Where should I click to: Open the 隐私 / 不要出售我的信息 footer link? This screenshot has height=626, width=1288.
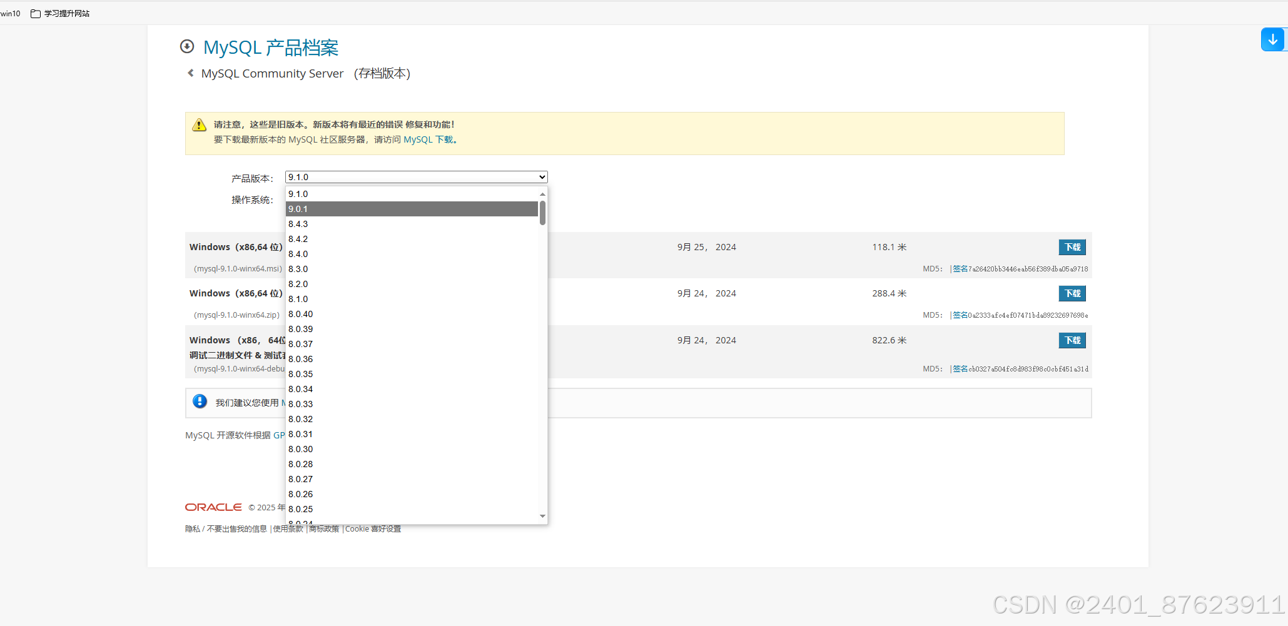tap(226, 529)
